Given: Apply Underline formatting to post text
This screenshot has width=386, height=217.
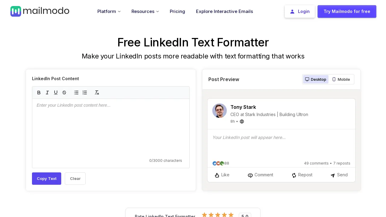Looking at the screenshot, I should 56,93.
